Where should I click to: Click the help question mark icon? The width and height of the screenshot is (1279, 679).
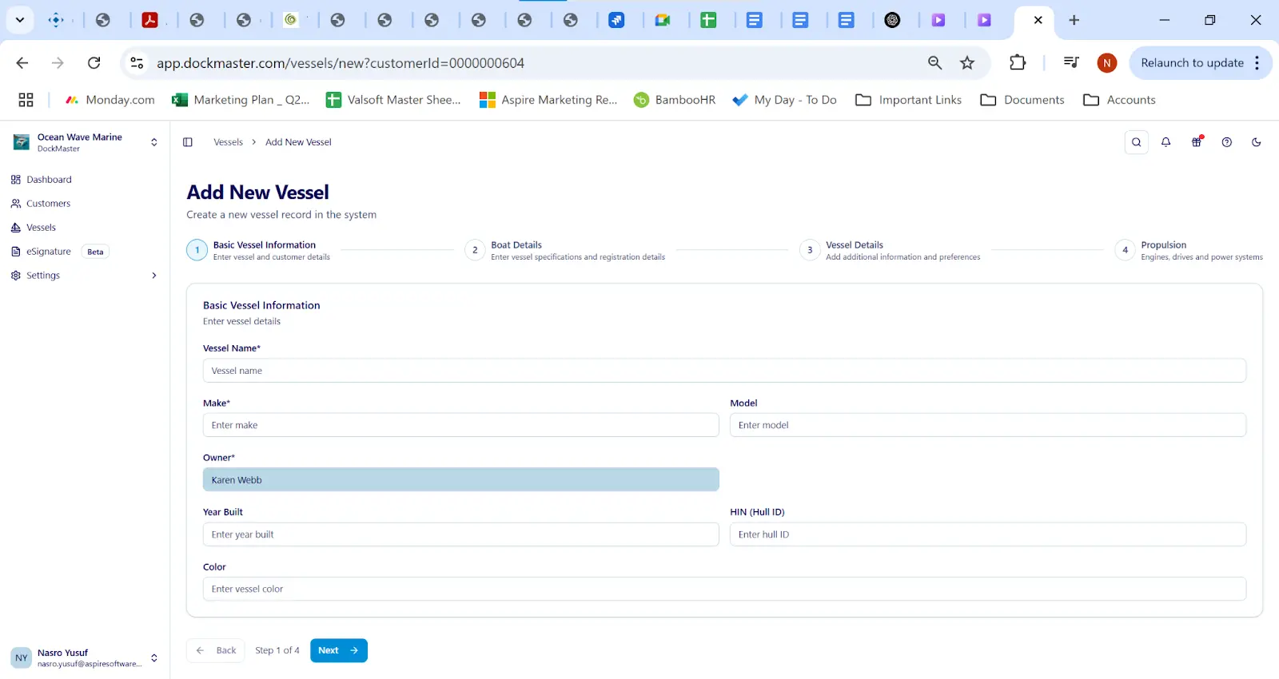pos(1226,142)
